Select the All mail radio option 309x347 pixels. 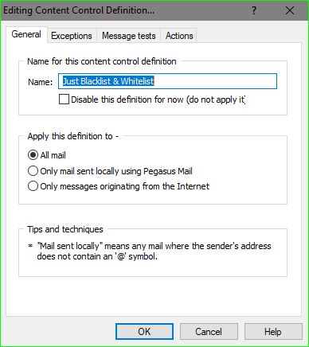[x=33, y=155]
